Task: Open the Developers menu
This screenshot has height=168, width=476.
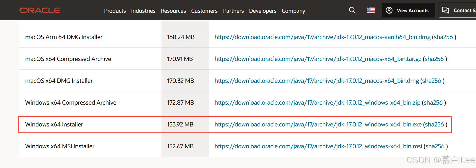Action: click(263, 11)
